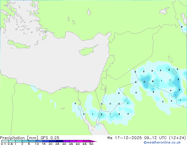Click the legend label '0.5'

click(10, 144)
